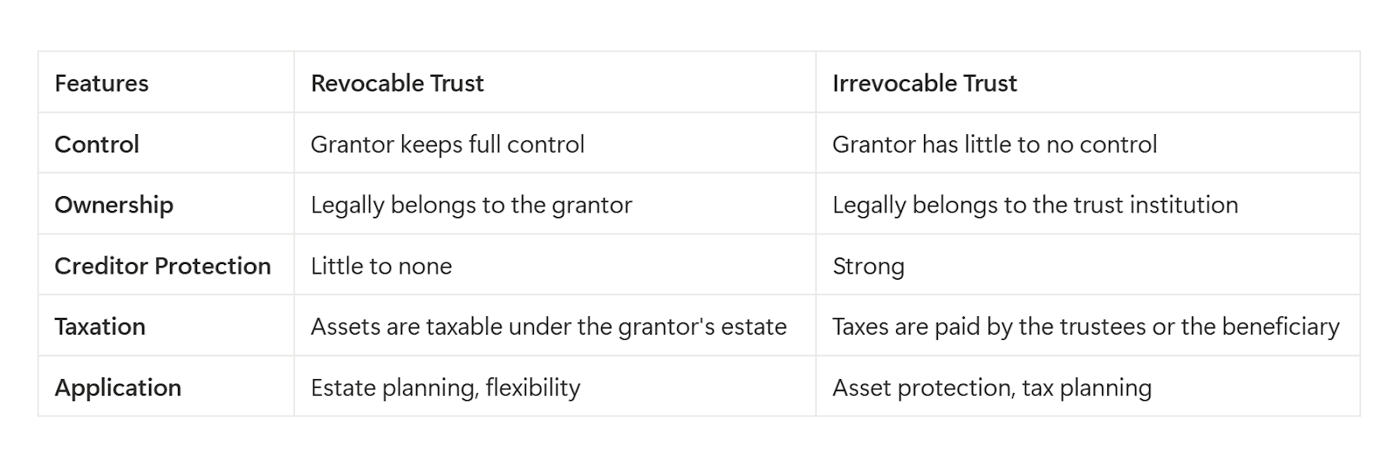Click the "Features" header cell
Screen dimensions: 1396x461
101,84
